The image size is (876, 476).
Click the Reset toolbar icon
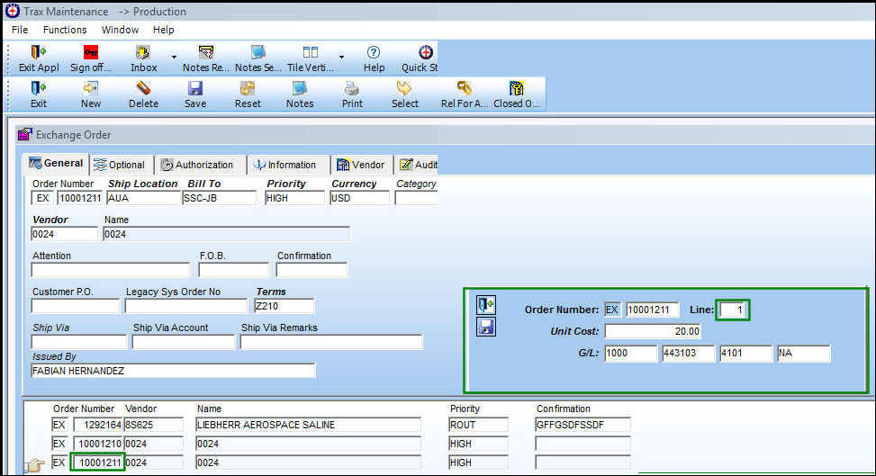(248, 88)
